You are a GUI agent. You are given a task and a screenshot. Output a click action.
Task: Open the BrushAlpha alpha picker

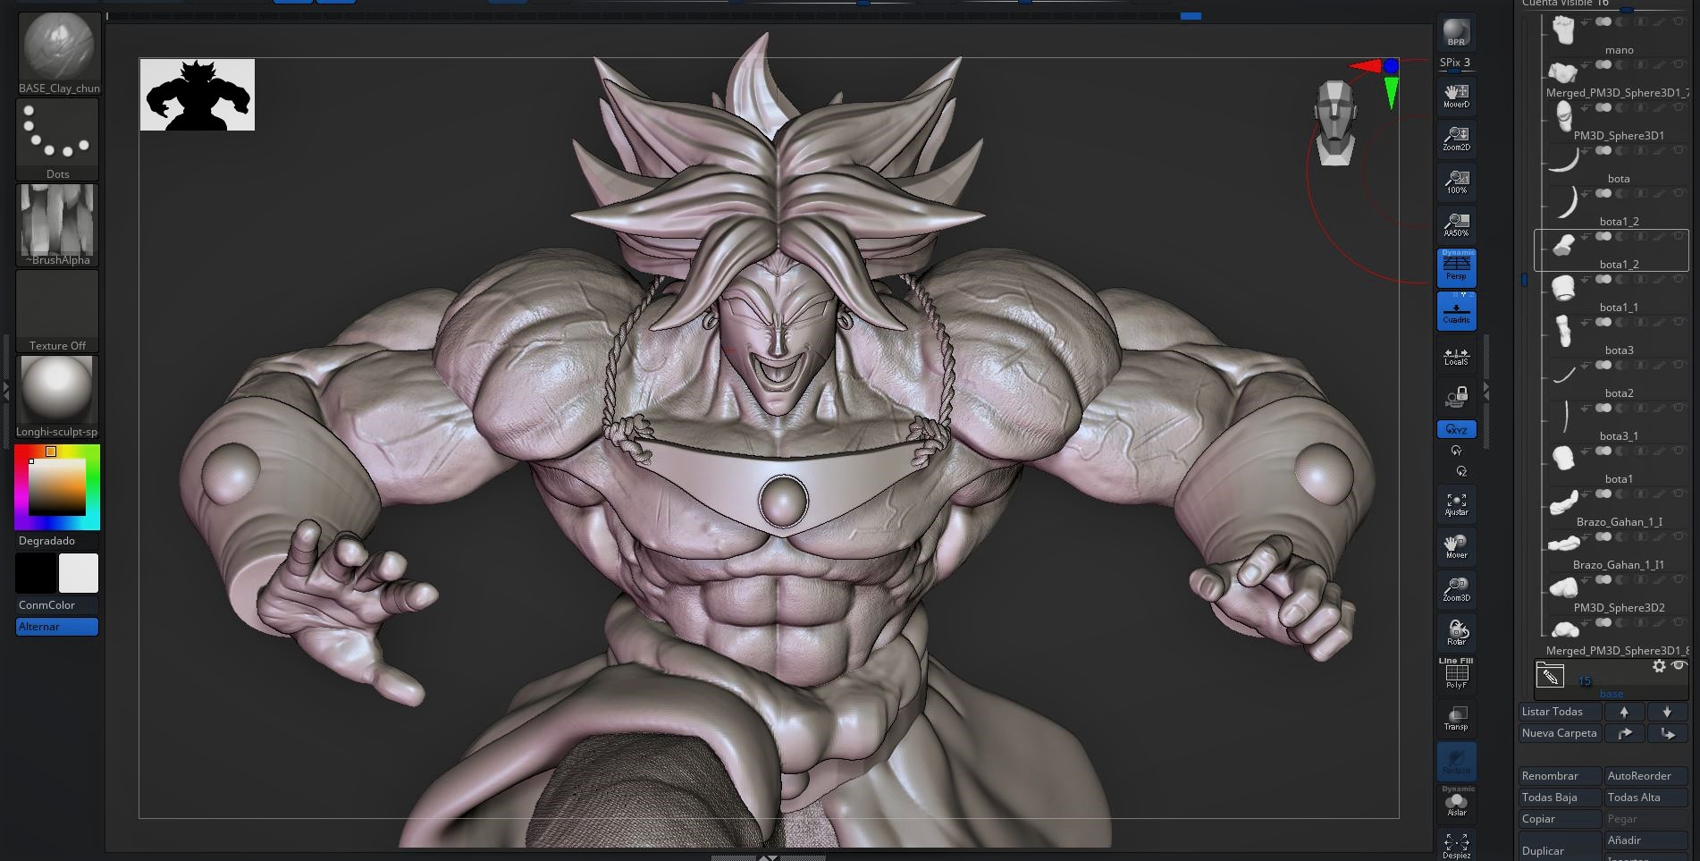point(58,224)
